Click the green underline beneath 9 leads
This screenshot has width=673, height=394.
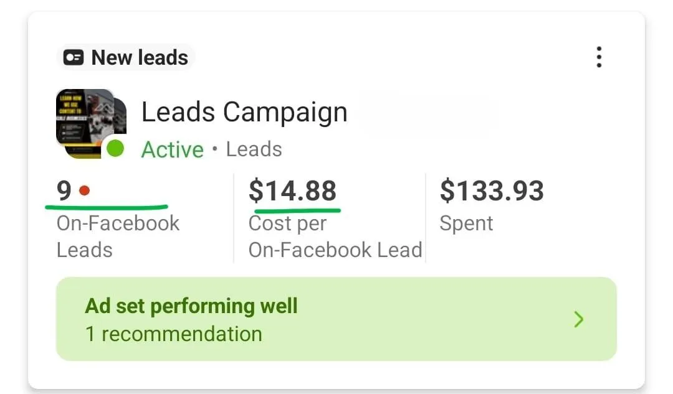click(107, 206)
